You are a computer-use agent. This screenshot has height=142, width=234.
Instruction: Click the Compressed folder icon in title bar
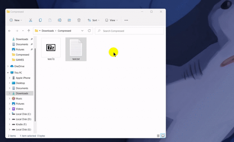pos(8,12)
